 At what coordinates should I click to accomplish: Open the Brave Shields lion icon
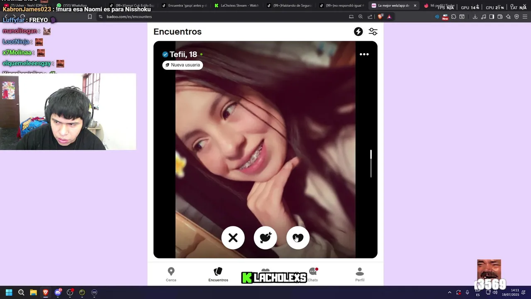tap(380, 17)
